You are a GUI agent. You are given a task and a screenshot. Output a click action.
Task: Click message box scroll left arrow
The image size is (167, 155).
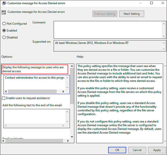[x=6, y=91]
